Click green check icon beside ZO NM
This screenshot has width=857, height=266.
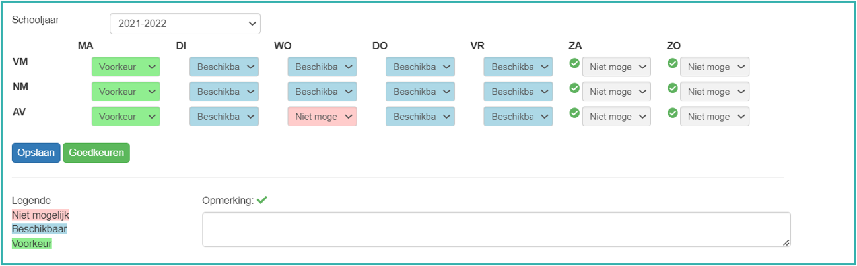673,88
